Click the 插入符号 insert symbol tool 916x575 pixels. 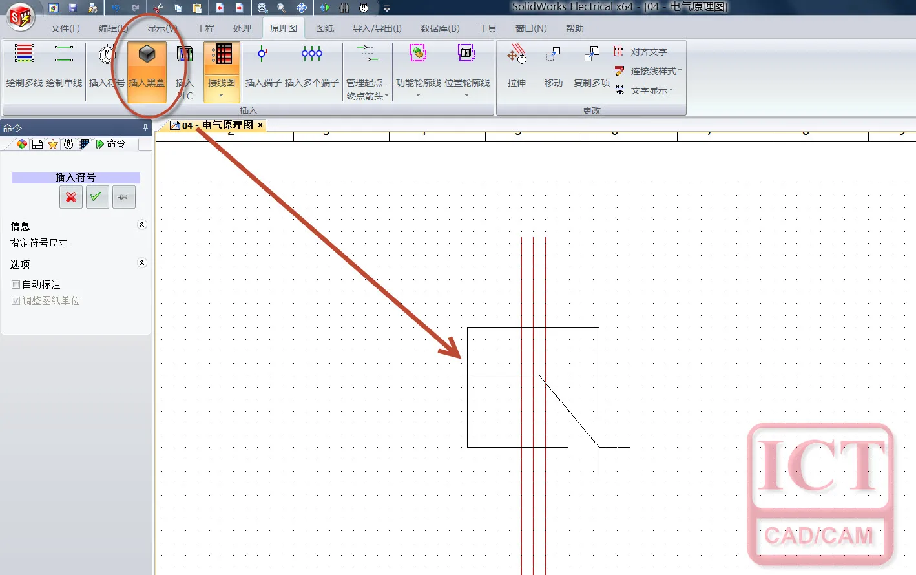coord(107,66)
